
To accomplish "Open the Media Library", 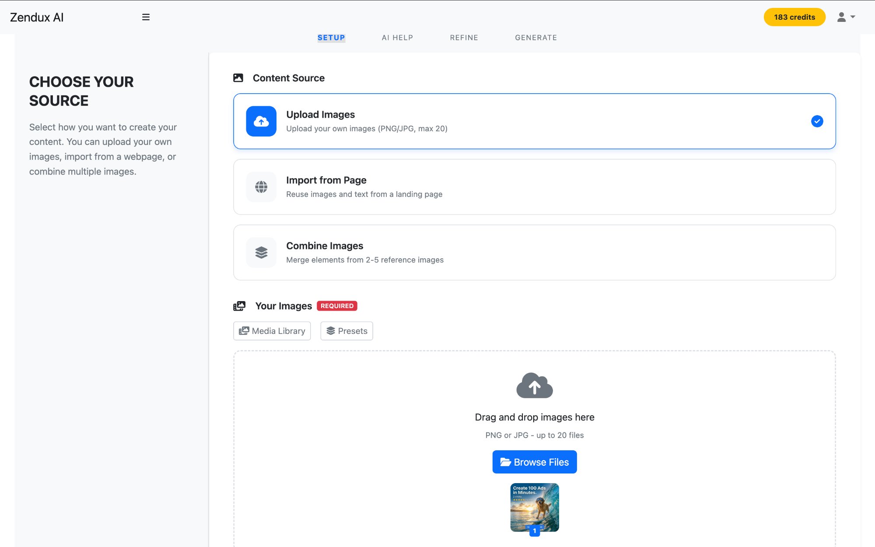I will click(x=272, y=331).
